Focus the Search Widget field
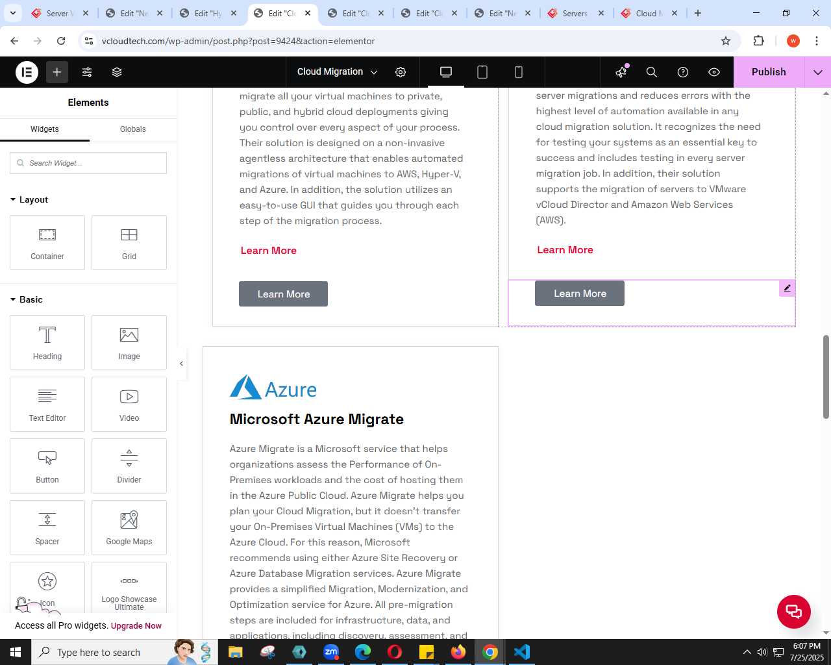The height and width of the screenshot is (665, 831). point(88,163)
